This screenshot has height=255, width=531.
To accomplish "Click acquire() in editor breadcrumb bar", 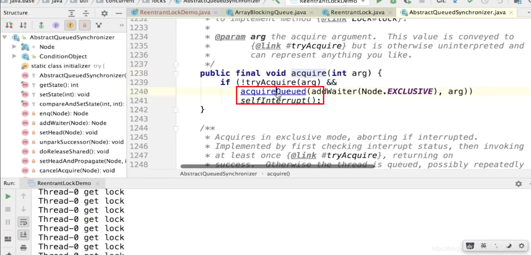I will [278, 174].
